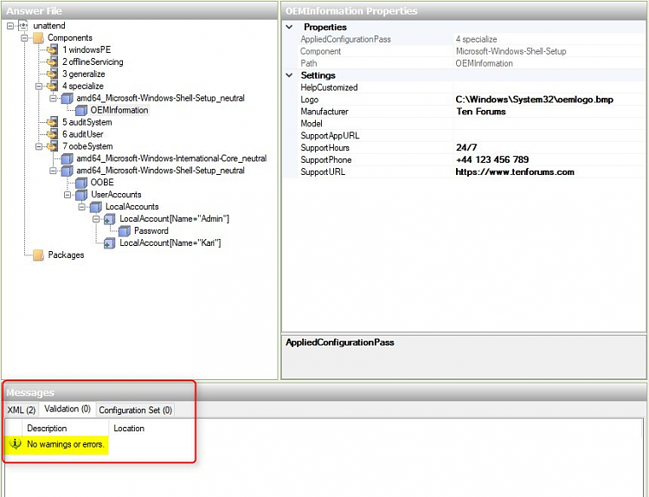The height and width of the screenshot is (497, 649).
Task: Switch to the Validation (0) tab
Action: pos(67,410)
